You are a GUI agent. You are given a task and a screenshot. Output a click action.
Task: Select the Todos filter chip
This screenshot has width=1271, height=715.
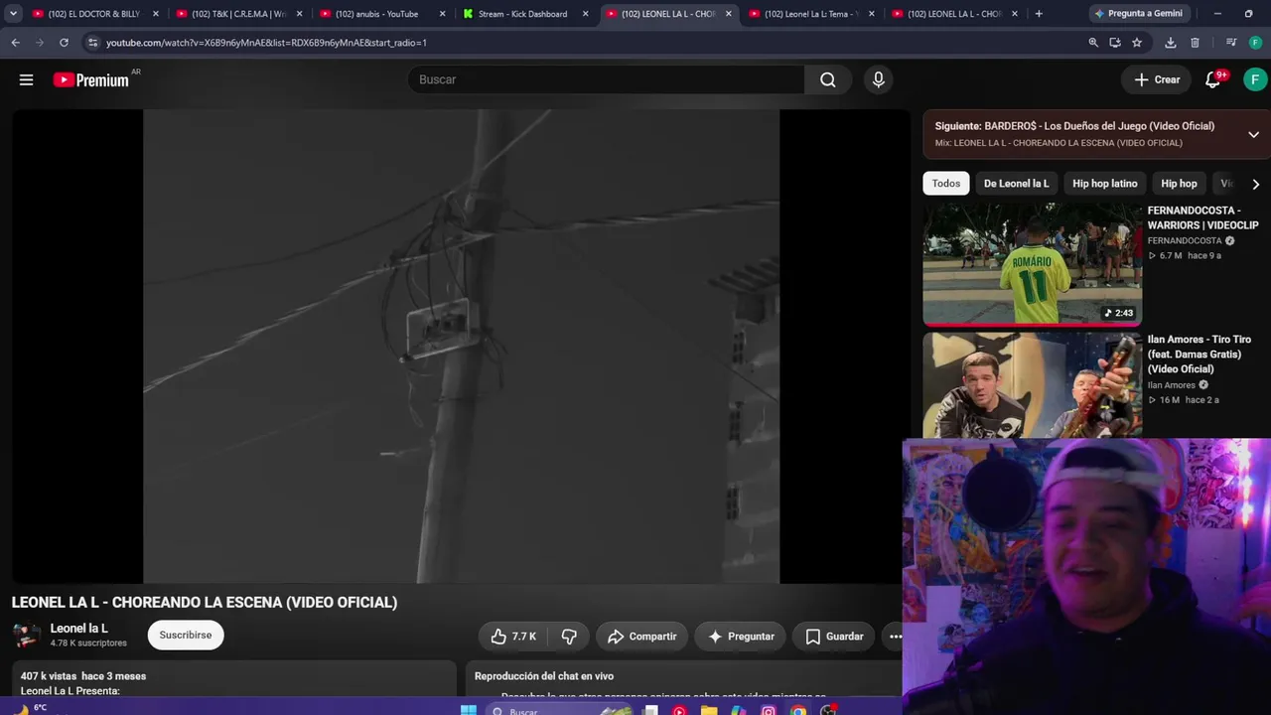click(x=945, y=184)
